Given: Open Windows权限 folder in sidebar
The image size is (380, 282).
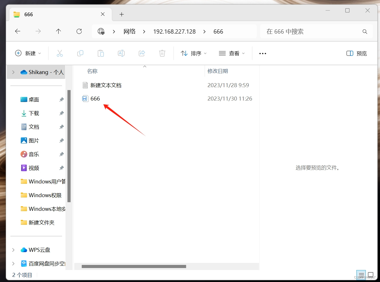Looking at the screenshot, I should point(41,195).
